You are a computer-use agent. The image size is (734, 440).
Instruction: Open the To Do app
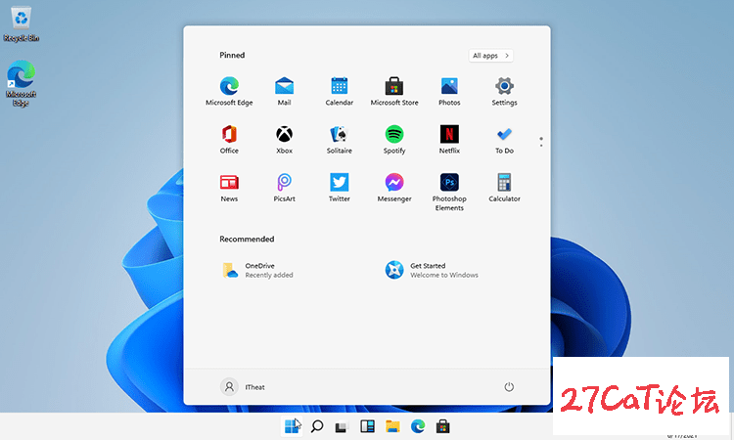click(x=504, y=140)
